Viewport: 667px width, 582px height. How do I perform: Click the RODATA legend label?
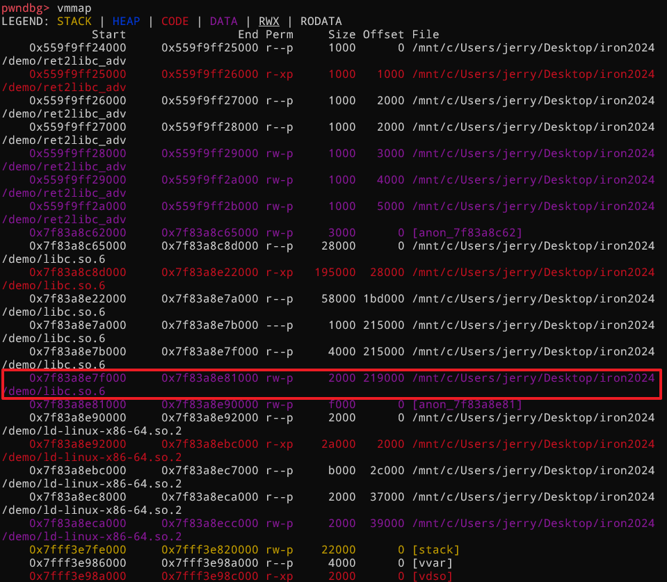pyautogui.click(x=321, y=21)
